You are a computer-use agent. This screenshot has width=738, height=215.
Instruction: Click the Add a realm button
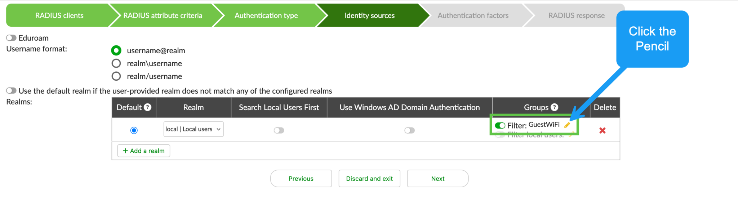(x=144, y=151)
